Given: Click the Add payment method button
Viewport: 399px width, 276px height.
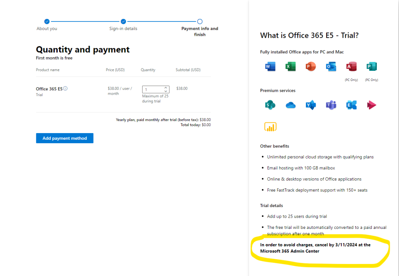Looking at the screenshot, I should [x=65, y=138].
